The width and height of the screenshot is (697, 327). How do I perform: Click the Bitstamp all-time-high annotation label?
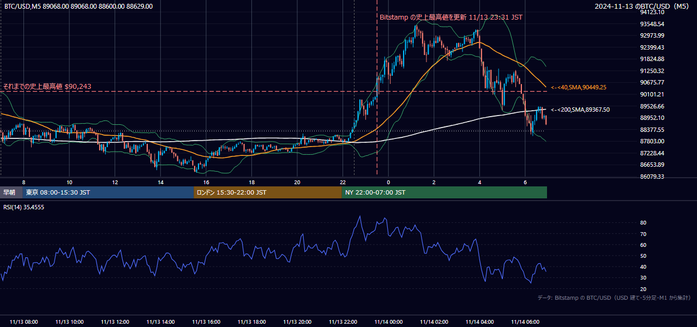pos(451,17)
